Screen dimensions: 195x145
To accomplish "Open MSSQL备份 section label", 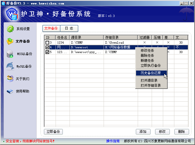I will [x=25, y=54].
